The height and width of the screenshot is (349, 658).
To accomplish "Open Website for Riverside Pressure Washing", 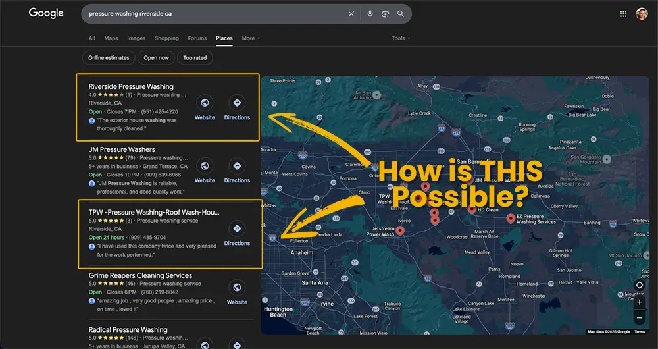I will point(205,108).
